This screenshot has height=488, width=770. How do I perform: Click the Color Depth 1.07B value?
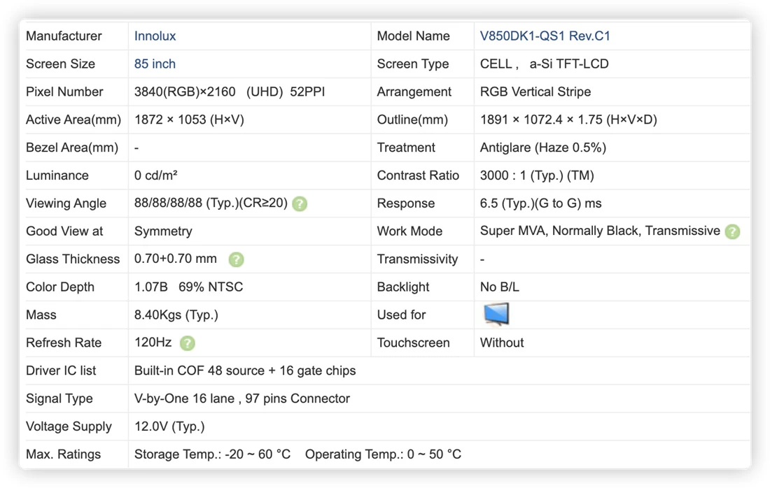(x=150, y=287)
